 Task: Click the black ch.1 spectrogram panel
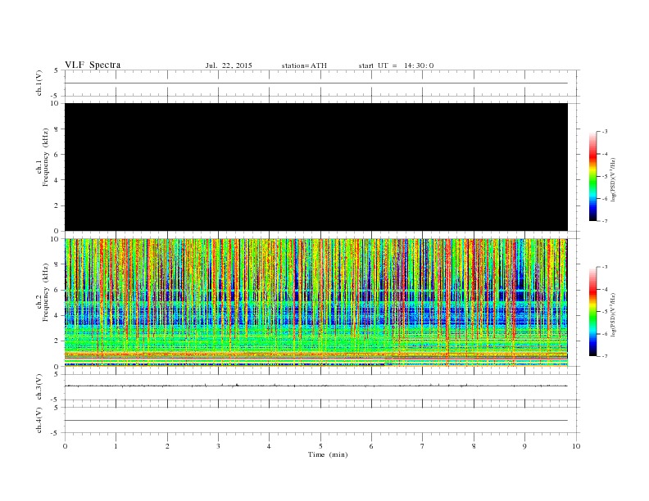pyautogui.click(x=316, y=167)
